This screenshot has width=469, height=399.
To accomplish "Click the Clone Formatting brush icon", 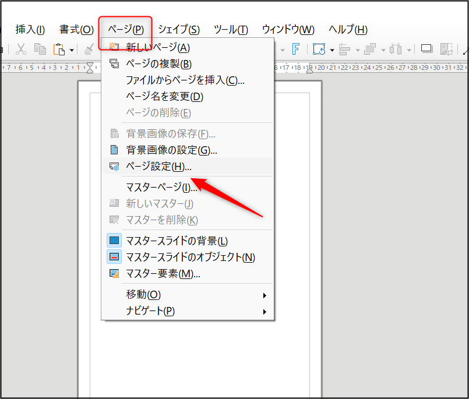I will click(x=89, y=50).
